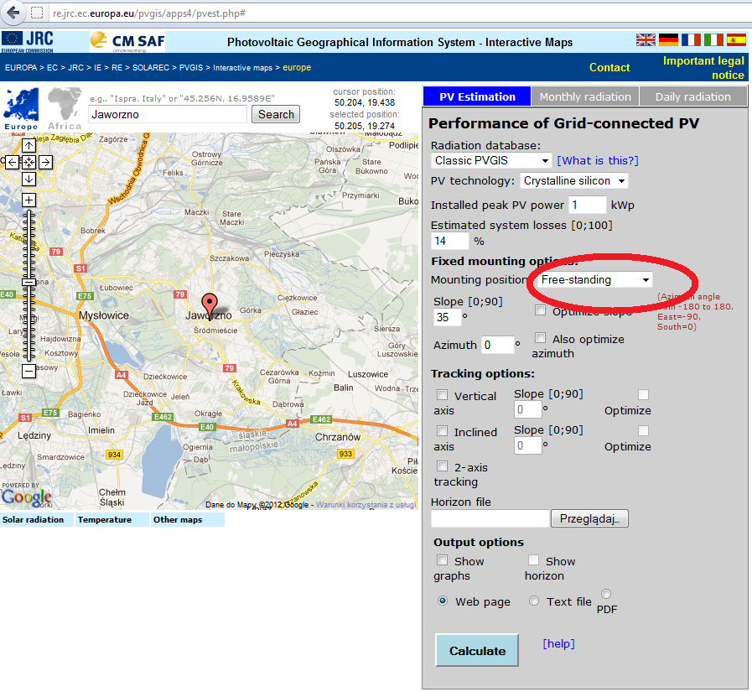Click the Vertical axis Slope input field

tap(527, 410)
